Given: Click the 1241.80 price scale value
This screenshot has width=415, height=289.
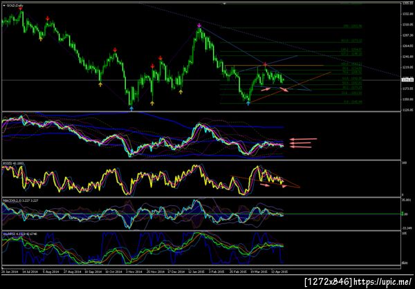Looking at the screenshot, I should (x=407, y=57).
